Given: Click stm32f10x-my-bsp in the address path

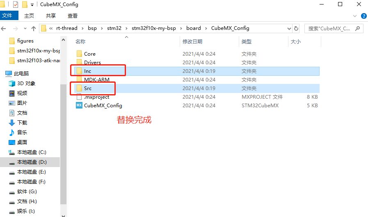Looking at the screenshot, I should click(x=154, y=28).
